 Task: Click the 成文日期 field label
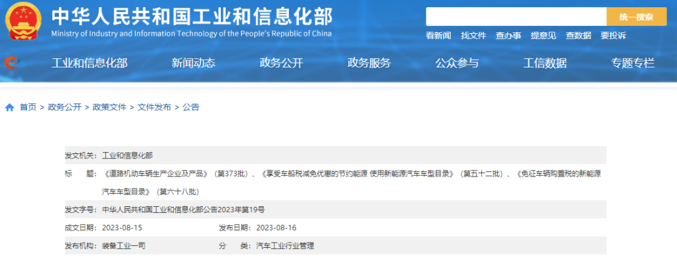click(81, 228)
